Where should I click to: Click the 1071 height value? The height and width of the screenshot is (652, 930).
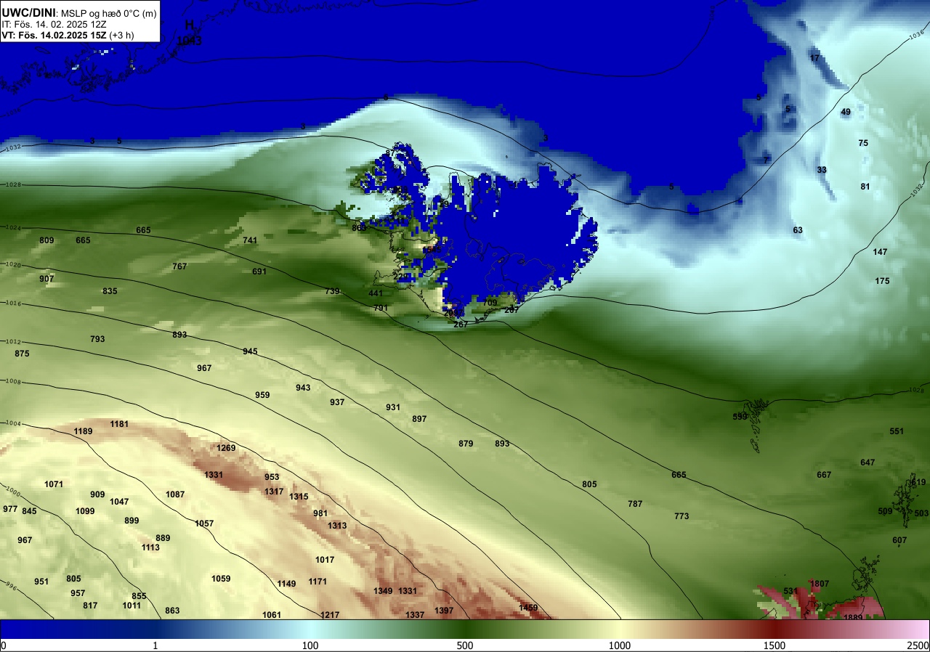click(x=54, y=484)
